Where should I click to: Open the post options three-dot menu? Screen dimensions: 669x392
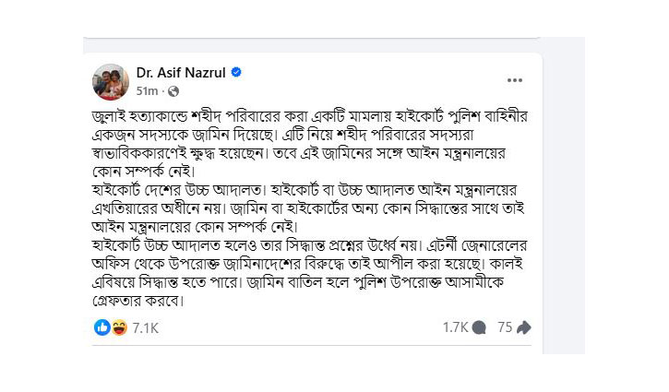[515, 80]
